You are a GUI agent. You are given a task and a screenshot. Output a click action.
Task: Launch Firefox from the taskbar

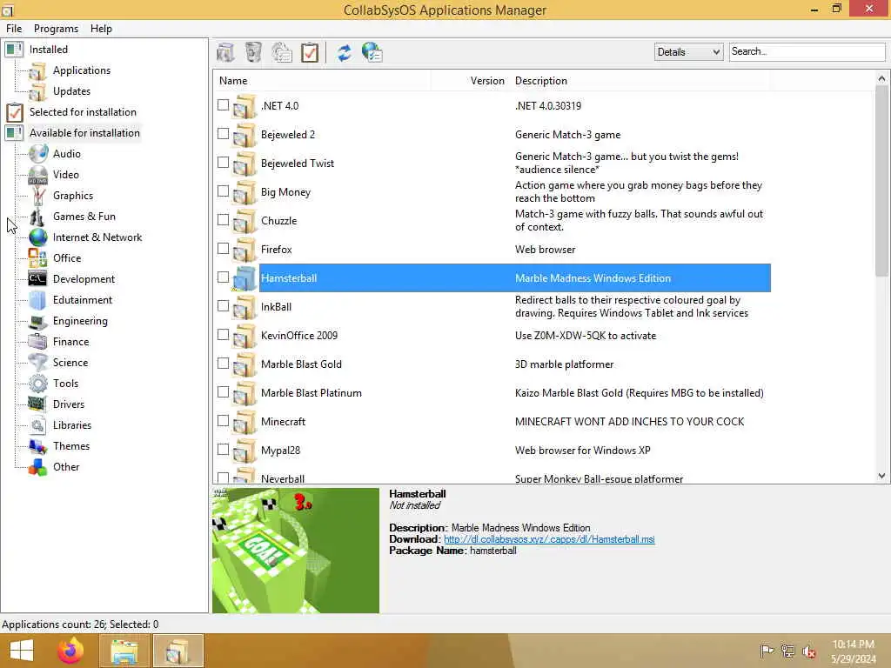(x=70, y=651)
